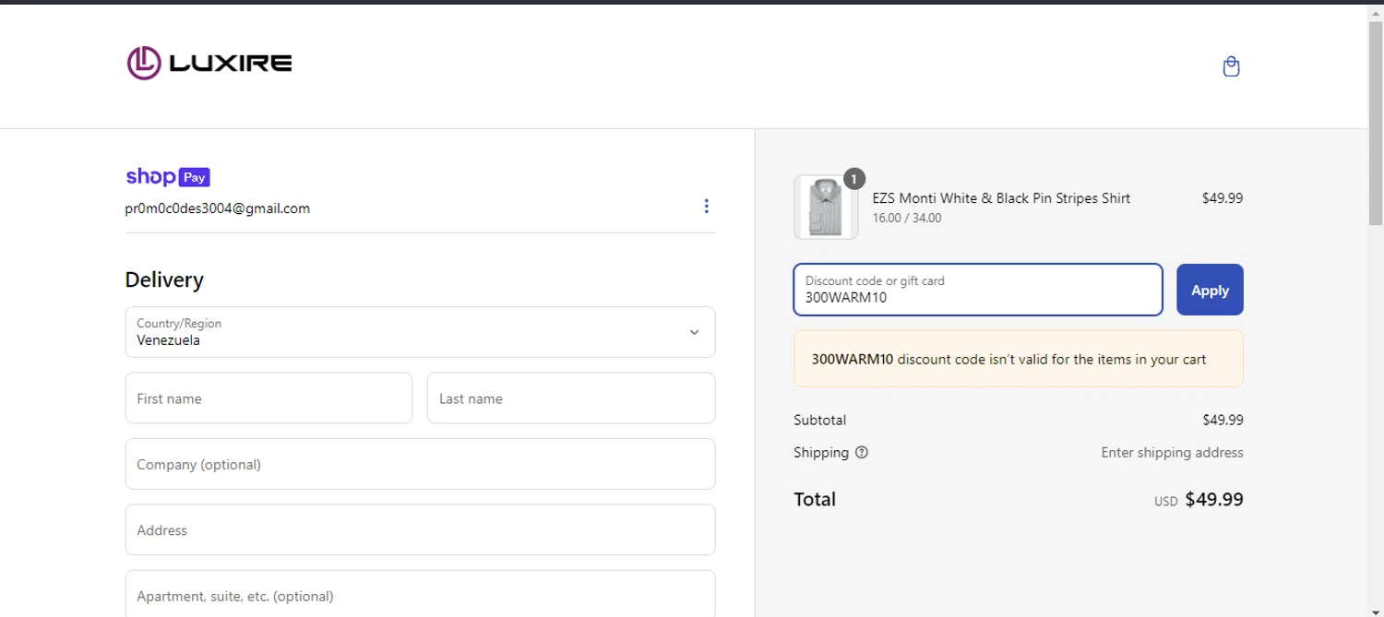The width and height of the screenshot is (1384, 617).
Task: Click the invalid discount code error message
Action: click(x=1018, y=359)
